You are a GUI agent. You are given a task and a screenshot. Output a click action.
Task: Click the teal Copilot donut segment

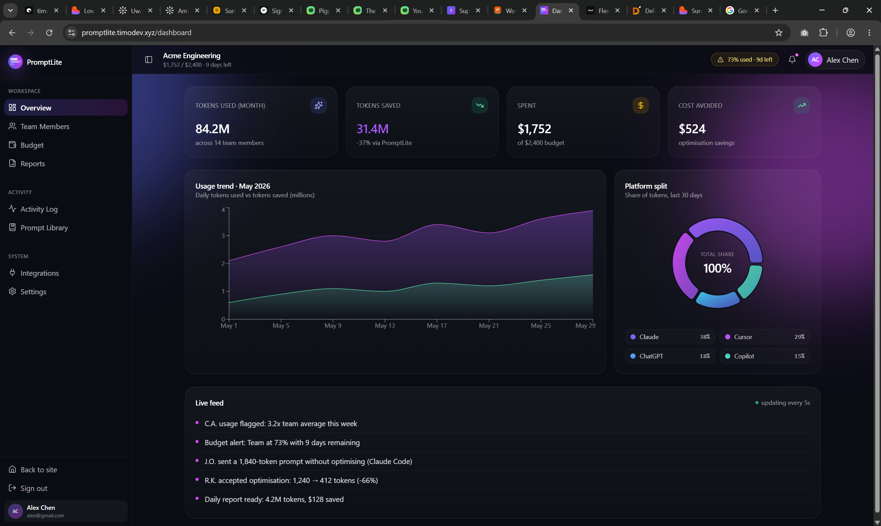(752, 283)
